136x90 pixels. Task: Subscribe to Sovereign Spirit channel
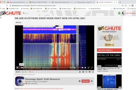click(x=86, y=81)
